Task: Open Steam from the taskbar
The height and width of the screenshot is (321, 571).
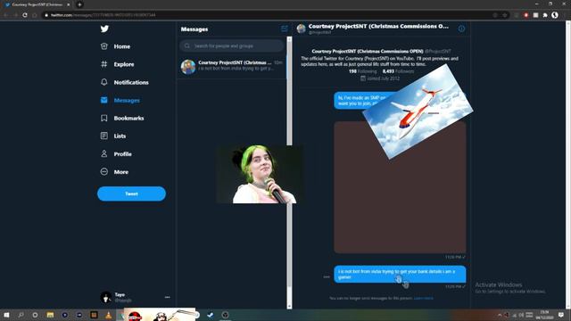Action: click(211, 315)
